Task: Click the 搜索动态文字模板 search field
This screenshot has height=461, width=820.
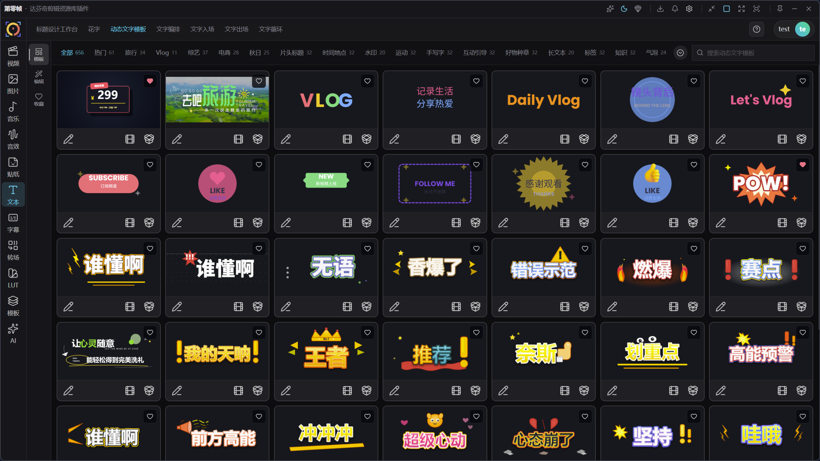Action: pyautogui.click(x=753, y=53)
